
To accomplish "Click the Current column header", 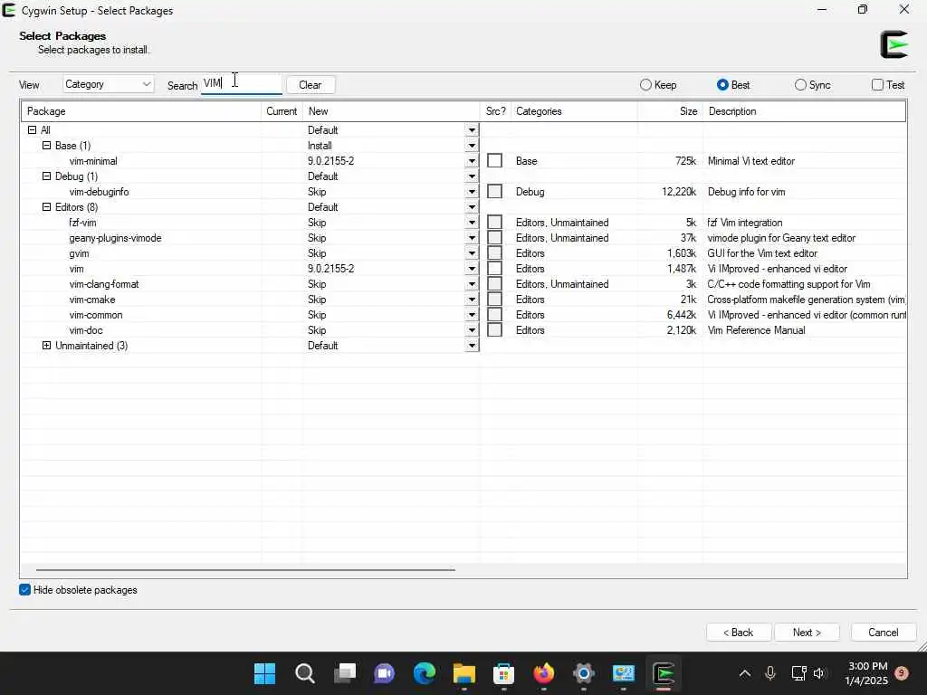I will [282, 111].
